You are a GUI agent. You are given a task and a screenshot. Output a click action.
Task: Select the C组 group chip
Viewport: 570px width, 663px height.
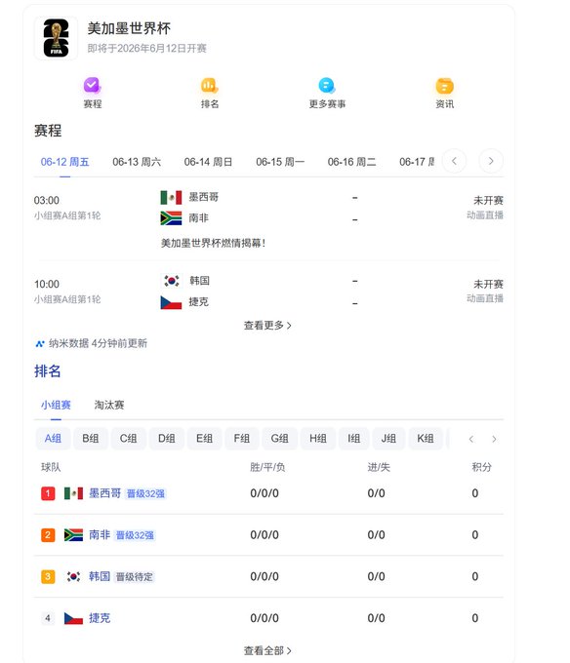click(x=128, y=439)
